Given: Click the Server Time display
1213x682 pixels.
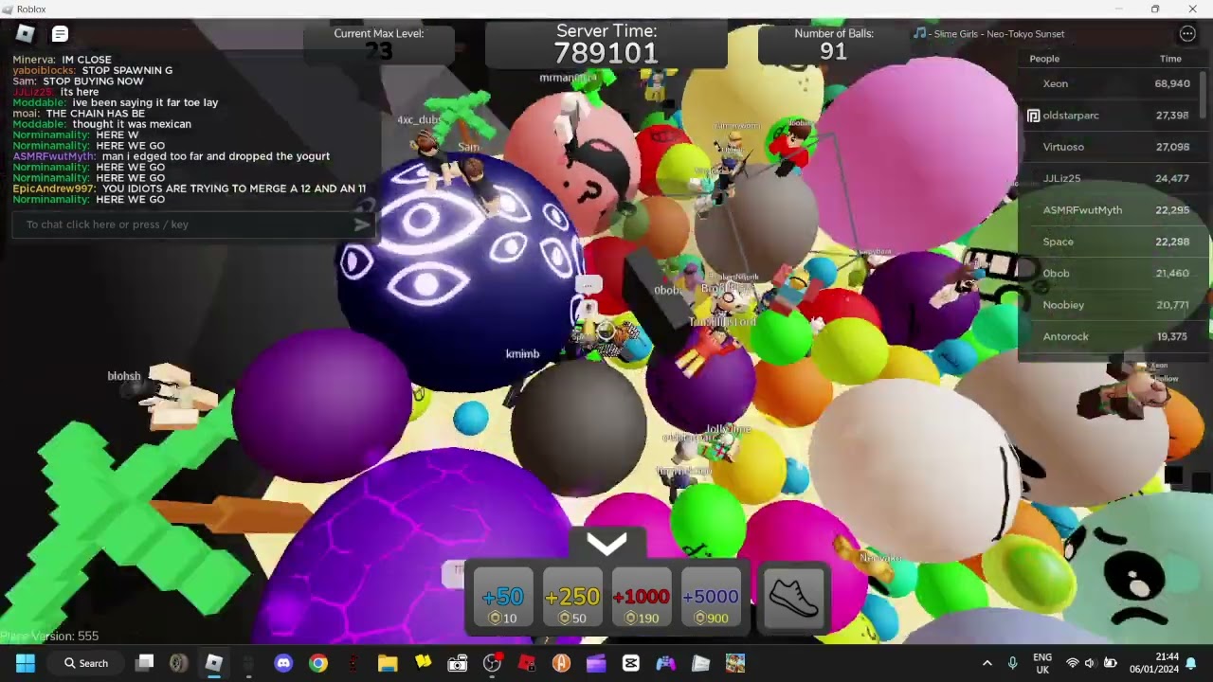Looking at the screenshot, I should [606, 45].
